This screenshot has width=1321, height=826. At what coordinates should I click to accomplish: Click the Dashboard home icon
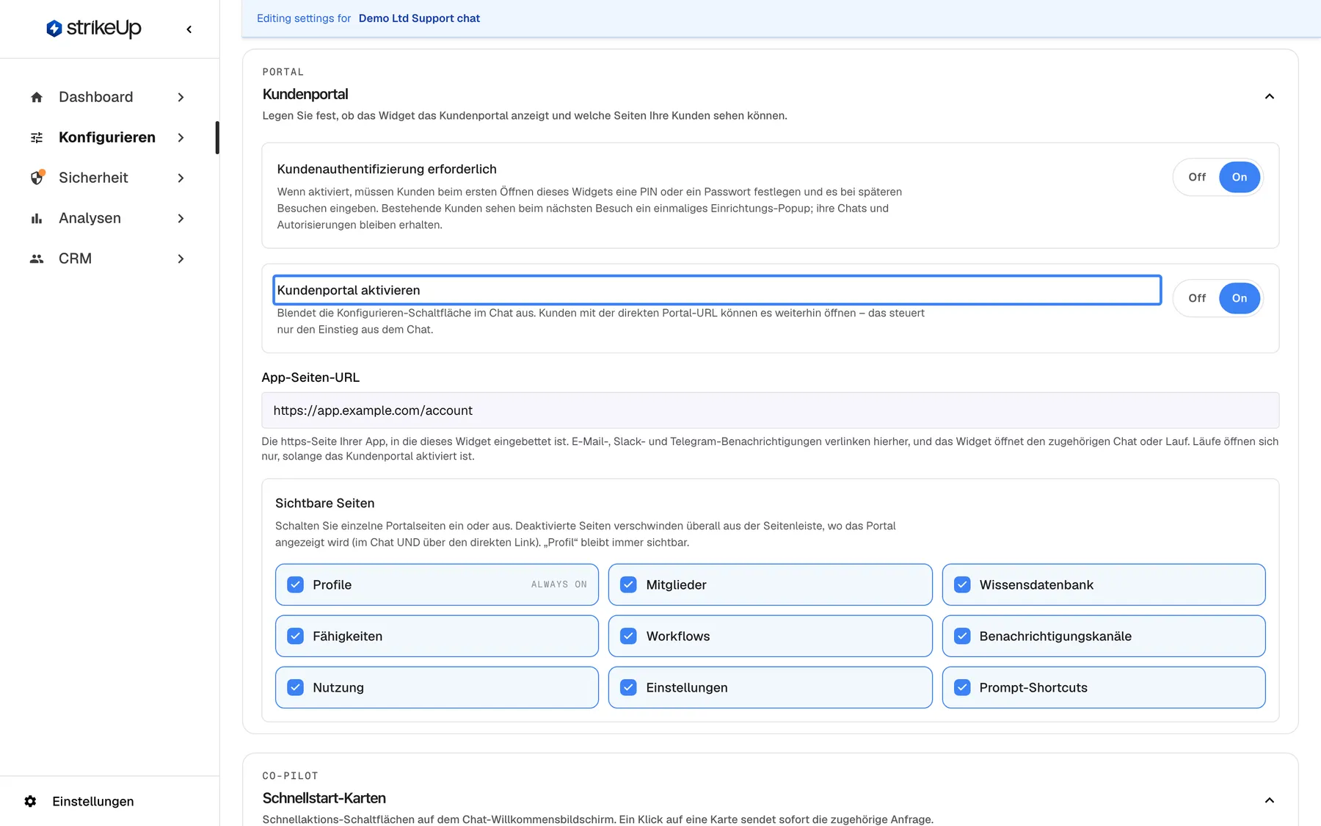tap(37, 97)
